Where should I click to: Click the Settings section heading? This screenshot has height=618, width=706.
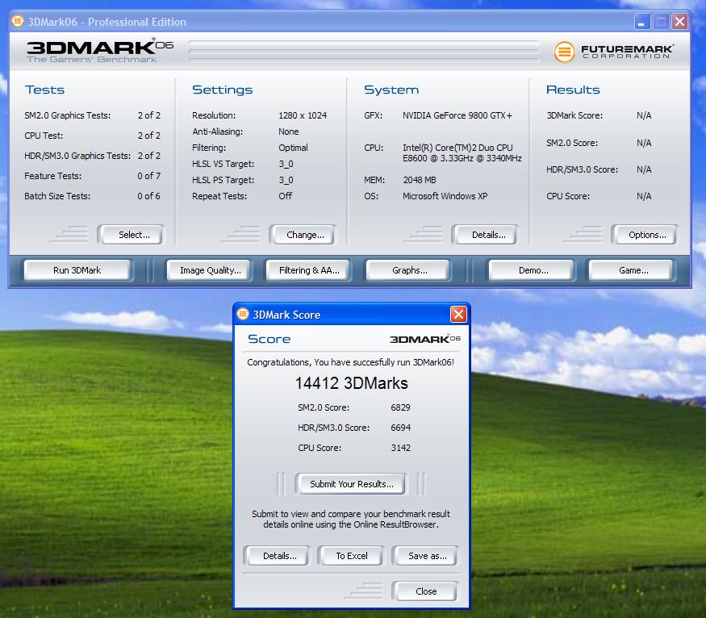coord(223,90)
